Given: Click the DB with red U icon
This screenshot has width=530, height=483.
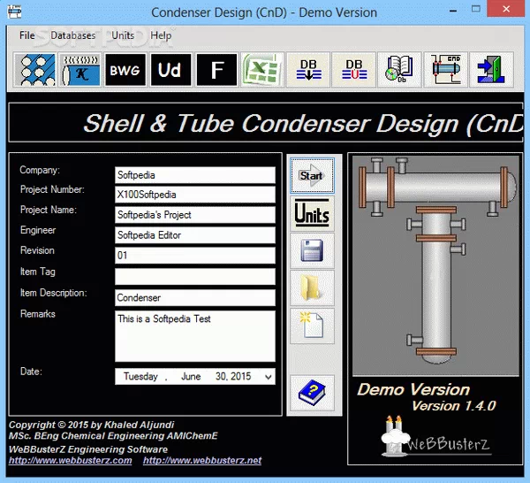Looking at the screenshot, I should (354, 70).
